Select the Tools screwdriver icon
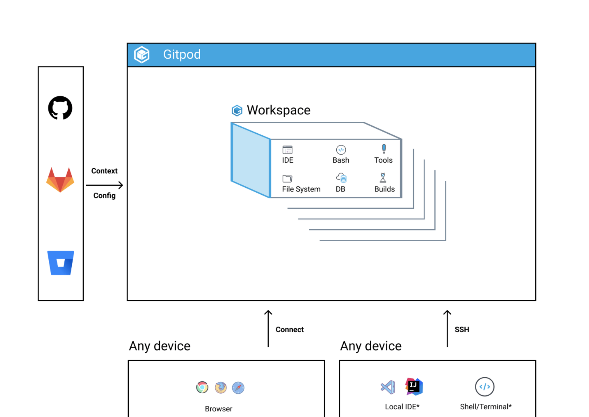589x417 pixels. (x=384, y=149)
